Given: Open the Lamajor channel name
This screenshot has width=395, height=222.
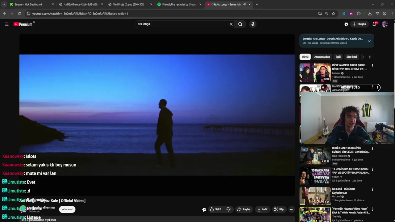Looking at the screenshot, I should click(x=336, y=73).
